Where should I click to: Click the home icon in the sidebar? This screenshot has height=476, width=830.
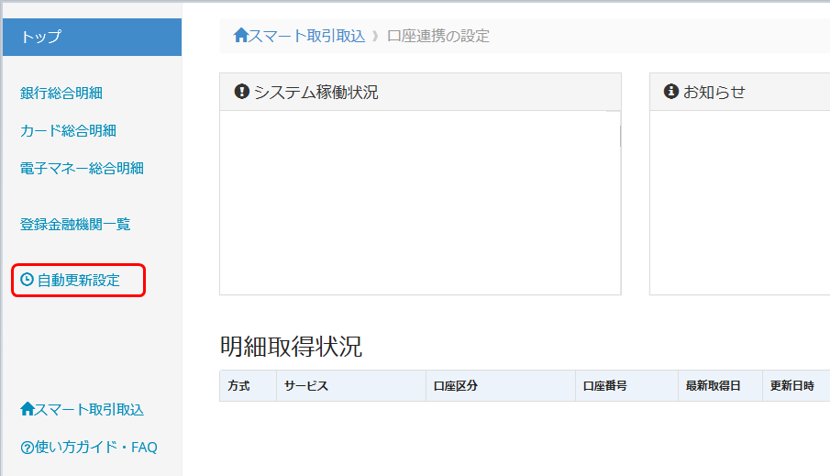pos(27,409)
